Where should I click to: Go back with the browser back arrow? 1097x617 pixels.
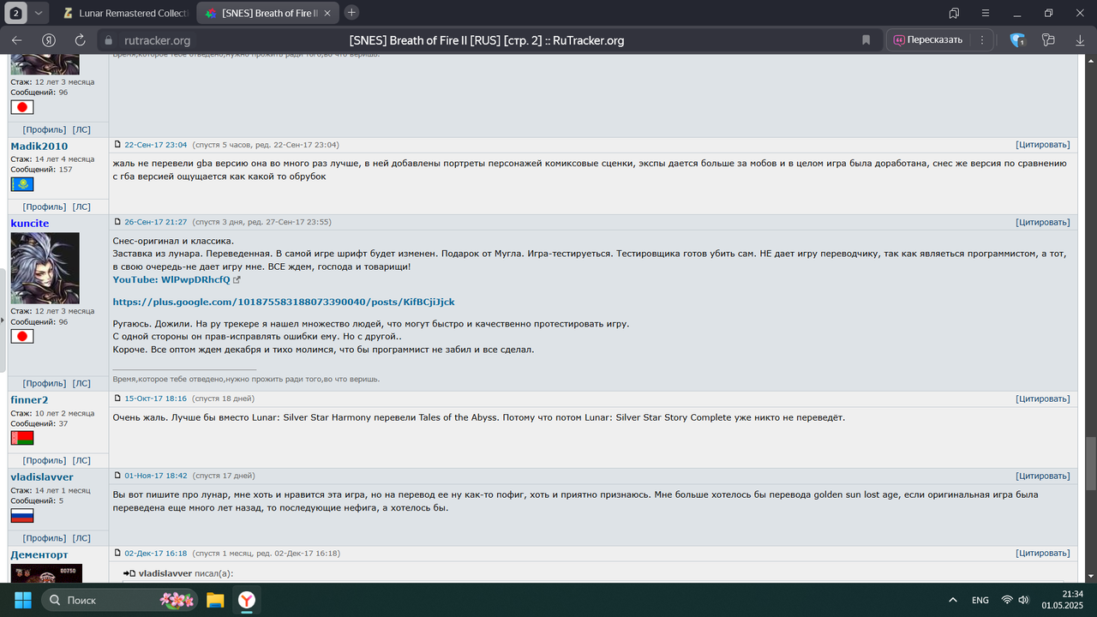[x=17, y=40]
